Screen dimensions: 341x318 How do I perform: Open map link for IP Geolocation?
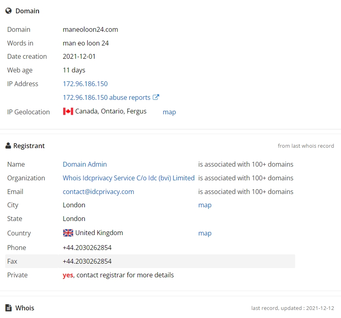(169, 112)
